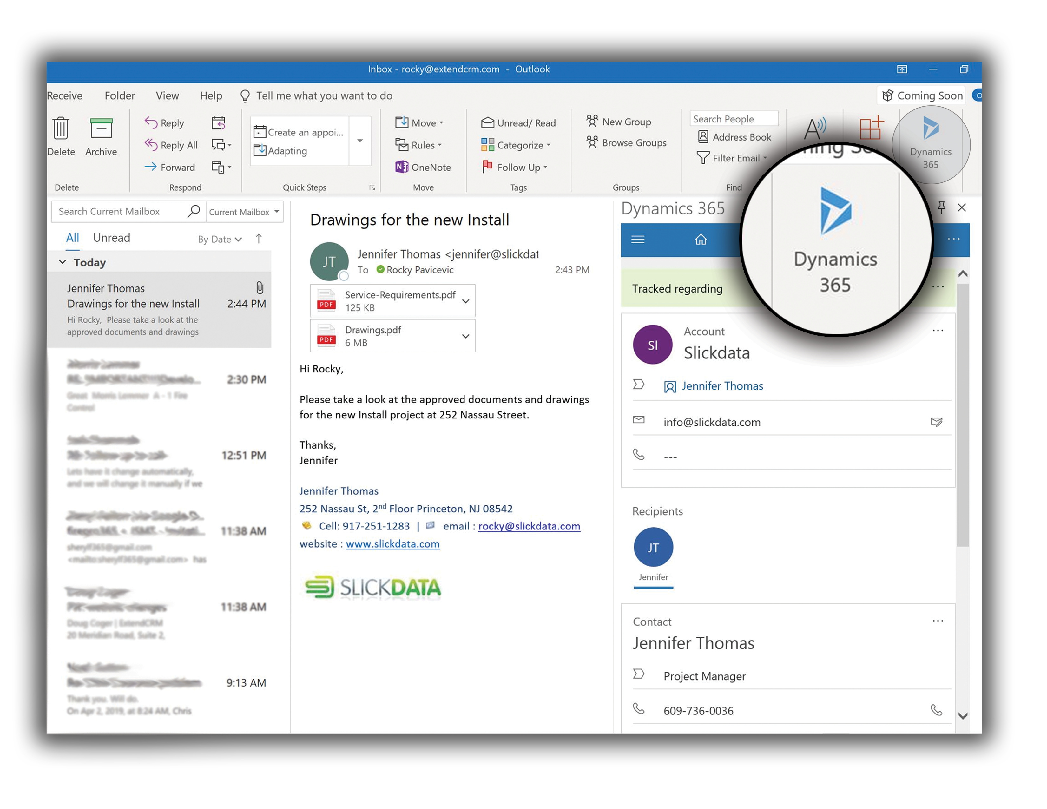1047x809 pixels.
Task: Open the More respond actions dropdown
Action: 221,167
